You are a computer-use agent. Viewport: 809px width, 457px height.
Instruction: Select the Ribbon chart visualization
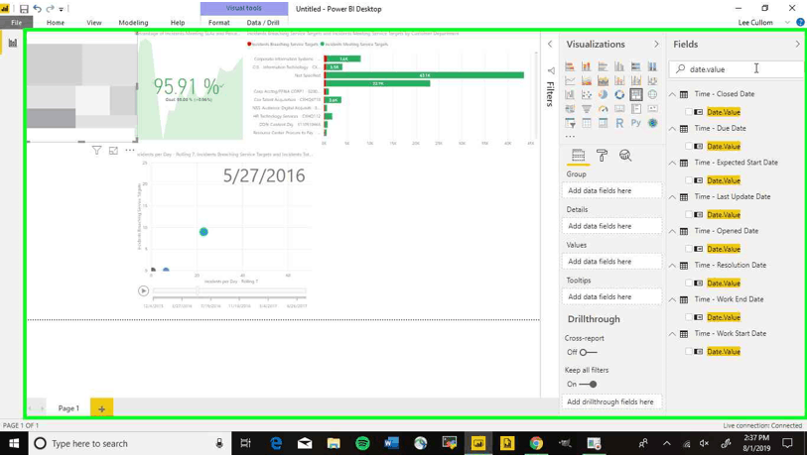click(x=652, y=81)
